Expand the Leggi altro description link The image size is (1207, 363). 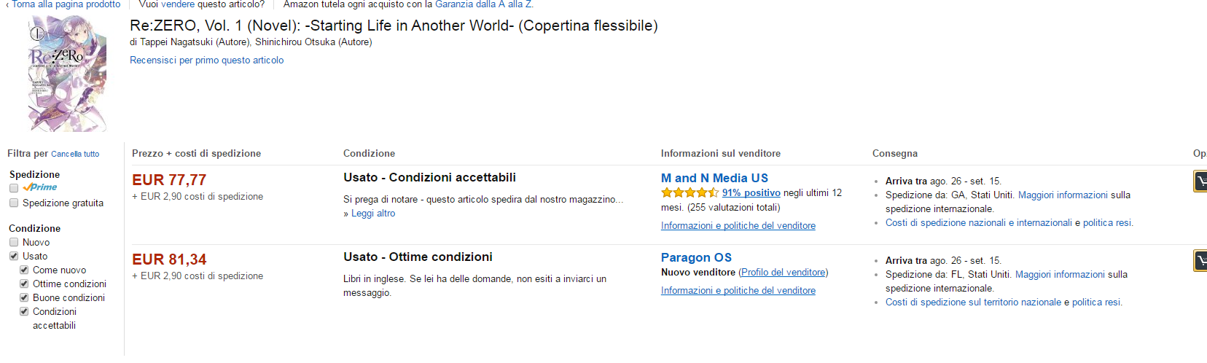[373, 214]
